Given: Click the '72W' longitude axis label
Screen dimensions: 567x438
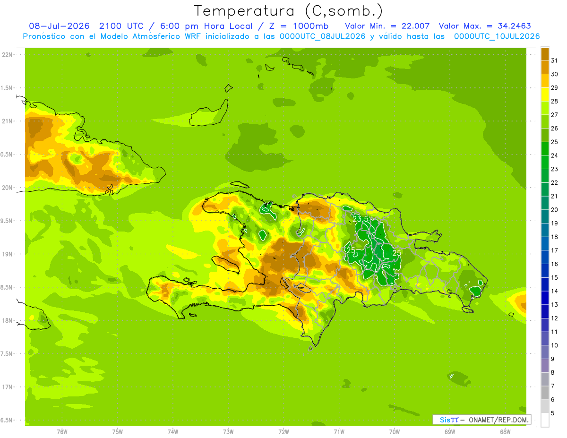Looking at the screenshot, I should tap(283, 431).
